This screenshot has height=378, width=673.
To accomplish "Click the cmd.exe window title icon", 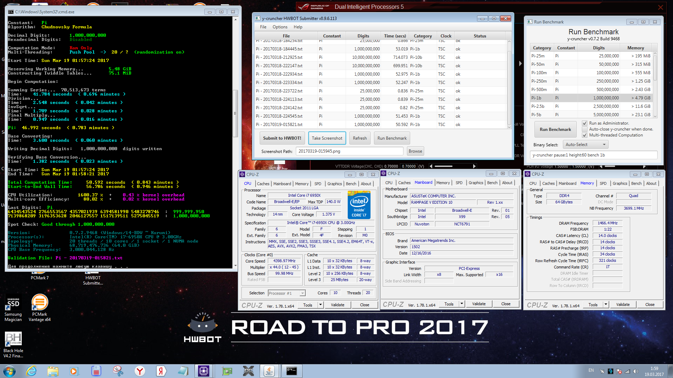I will (x=11, y=12).
